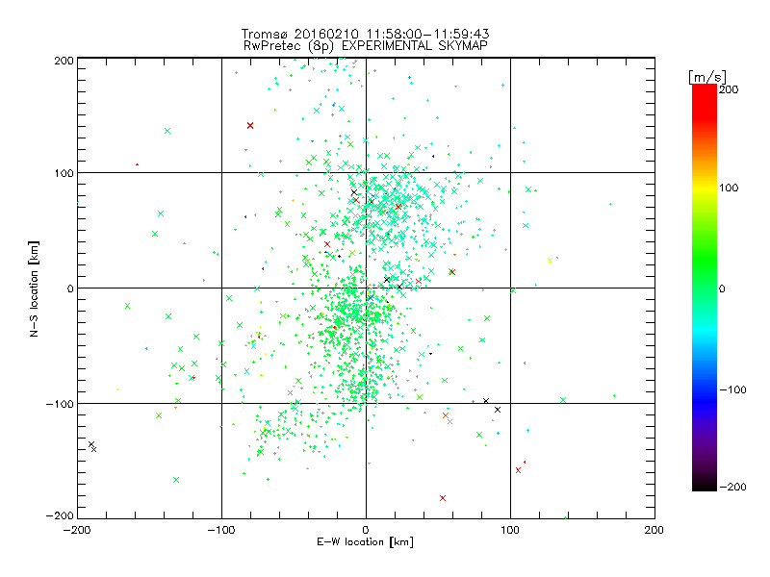
Task: Click the x-axis tick label "200"
Action: tap(654, 530)
